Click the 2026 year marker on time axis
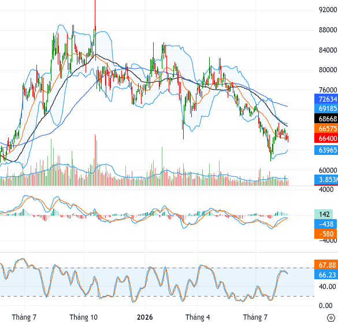Viewport: 338px width, 322px height. (x=145, y=317)
